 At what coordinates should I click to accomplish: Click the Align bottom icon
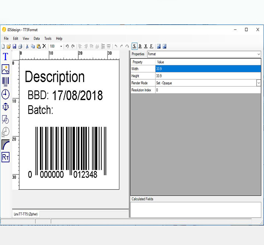97,46
